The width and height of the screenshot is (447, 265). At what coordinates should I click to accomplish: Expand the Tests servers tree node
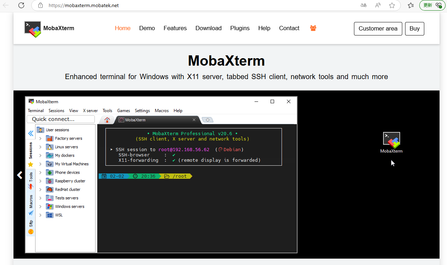[40, 198]
